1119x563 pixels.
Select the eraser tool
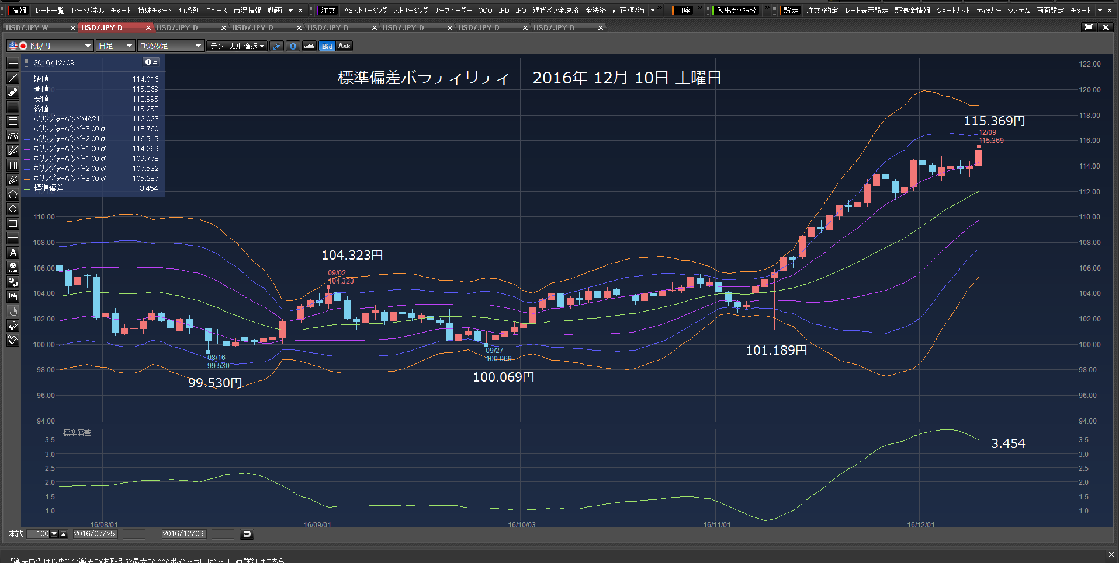click(13, 326)
